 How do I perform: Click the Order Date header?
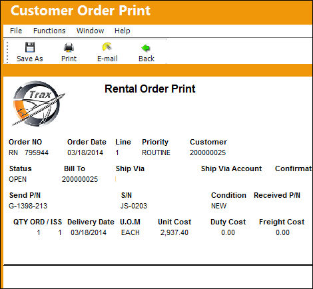(x=87, y=142)
